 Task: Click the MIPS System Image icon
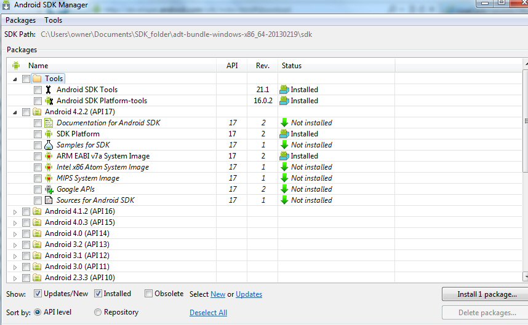click(49, 178)
